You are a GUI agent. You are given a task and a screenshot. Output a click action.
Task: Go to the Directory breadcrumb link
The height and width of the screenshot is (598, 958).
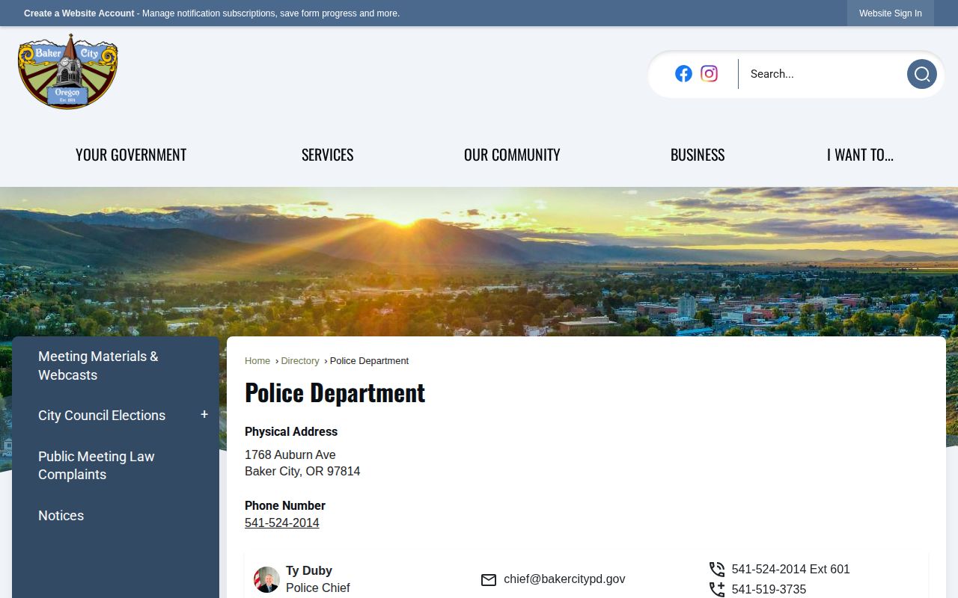click(300, 361)
